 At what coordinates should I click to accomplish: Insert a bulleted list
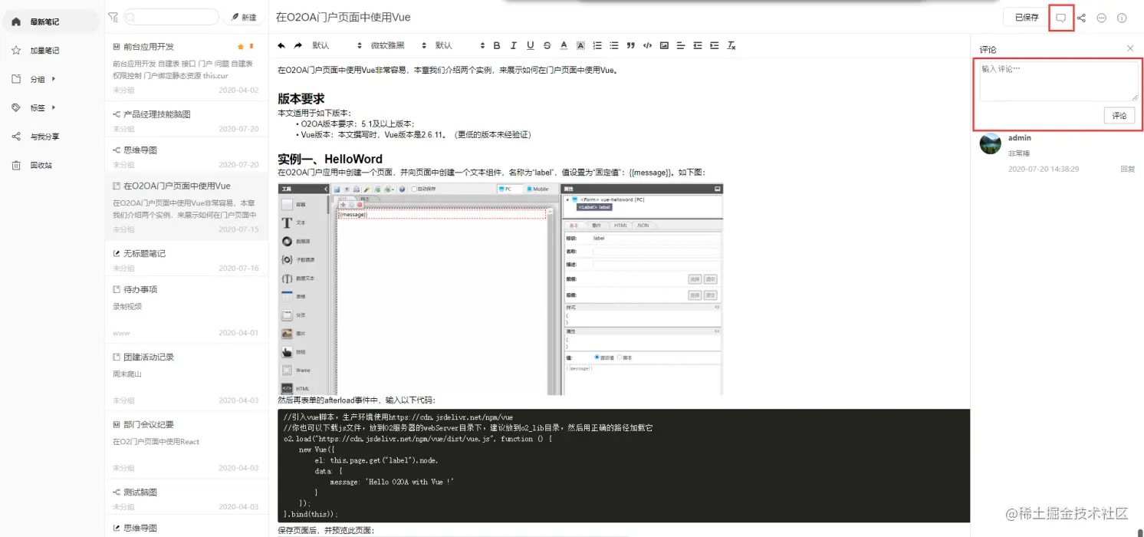click(614, 45)
